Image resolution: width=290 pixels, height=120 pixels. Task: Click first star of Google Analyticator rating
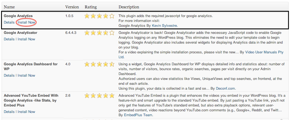click(x=87, y=33)
